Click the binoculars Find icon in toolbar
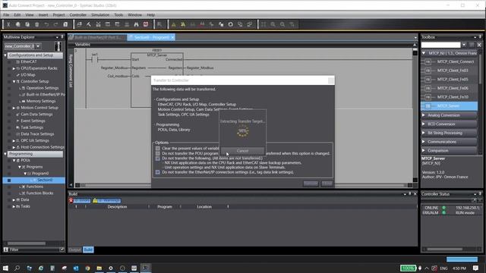The width and height of the screenshot is (486, 273). pyautogui.click(x=136, y=24)
